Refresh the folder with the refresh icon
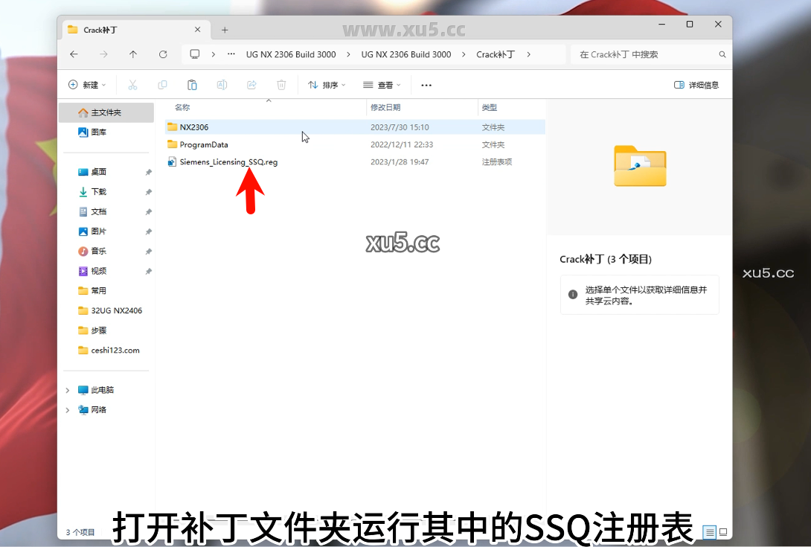The image size is (811, 547). (163, 54)
